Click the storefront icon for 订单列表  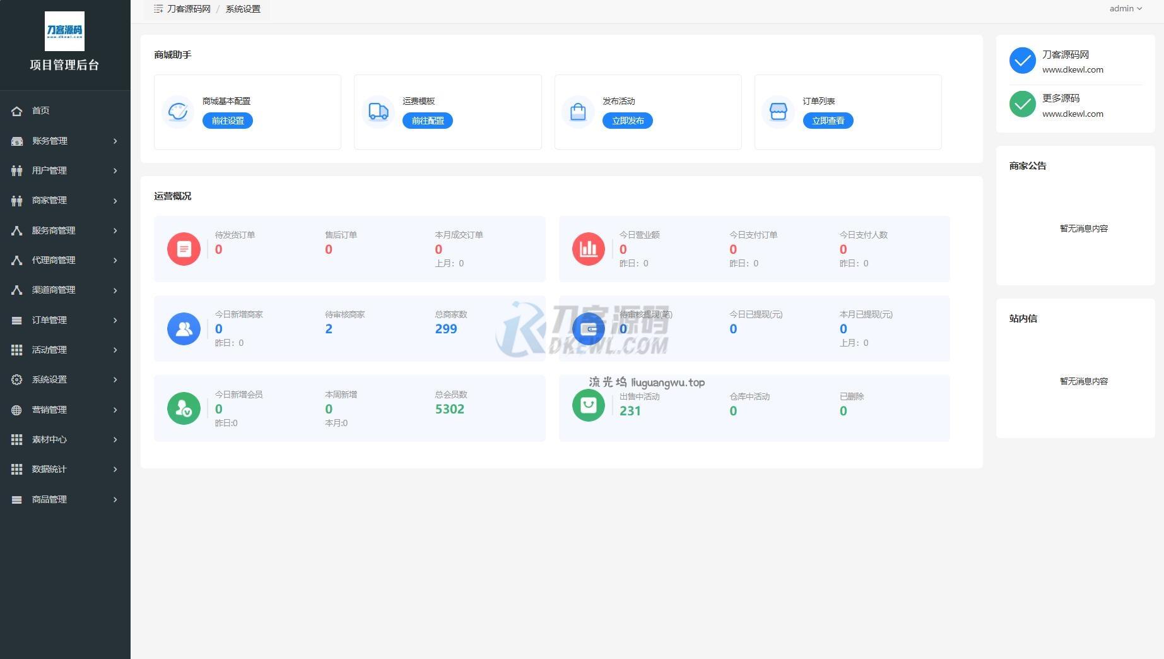778,112
